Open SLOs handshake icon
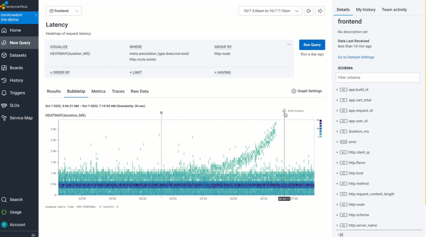The image size is (426, 237). [x=4, y=105]
